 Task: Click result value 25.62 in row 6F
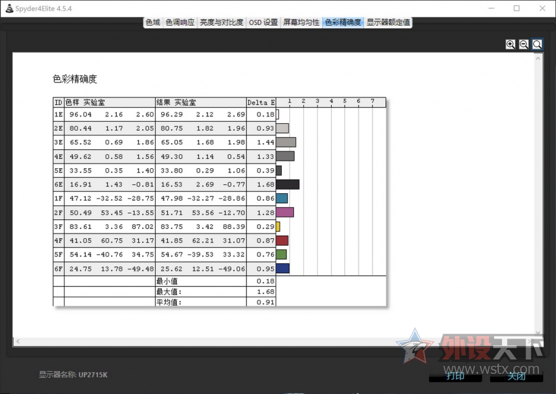click(x=172, y=269)
